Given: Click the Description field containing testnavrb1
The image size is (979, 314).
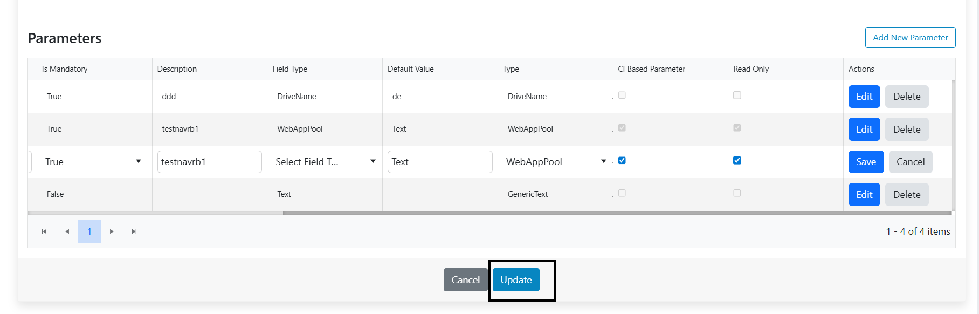Looking at the screenshot, I should point(209,162).
